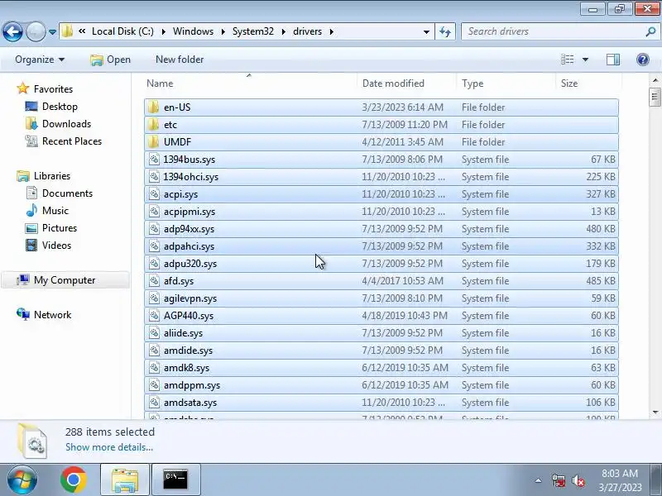Select the 1394ohci.sys file icon
The image size is (662, 496).
pos(154,177)
